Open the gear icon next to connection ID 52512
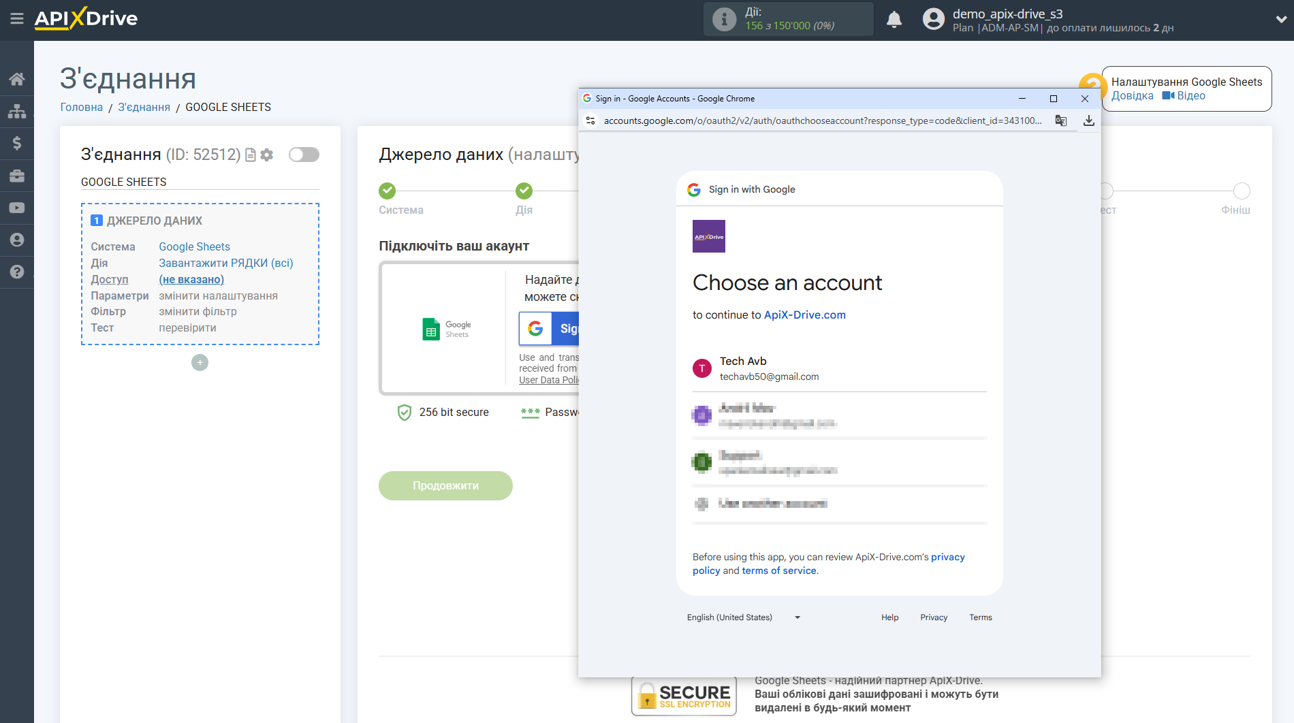1294x723 pixels. pos(267,155)
